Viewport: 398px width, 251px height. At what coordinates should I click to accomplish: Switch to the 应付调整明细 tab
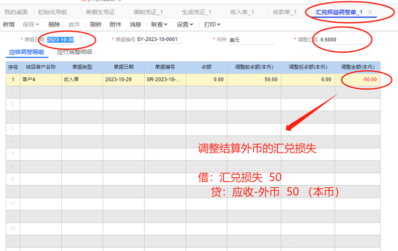click(74, 52)
